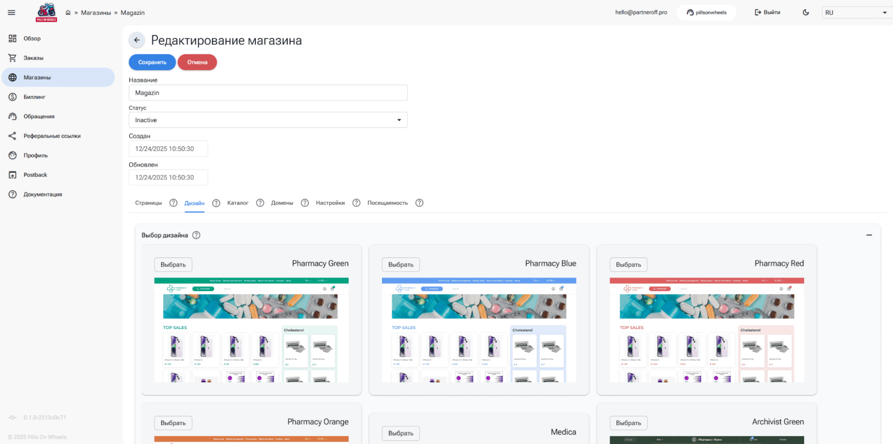Click help icon next to Дизайн tab
Screen dimensions: 893x444
coord(216,203)
